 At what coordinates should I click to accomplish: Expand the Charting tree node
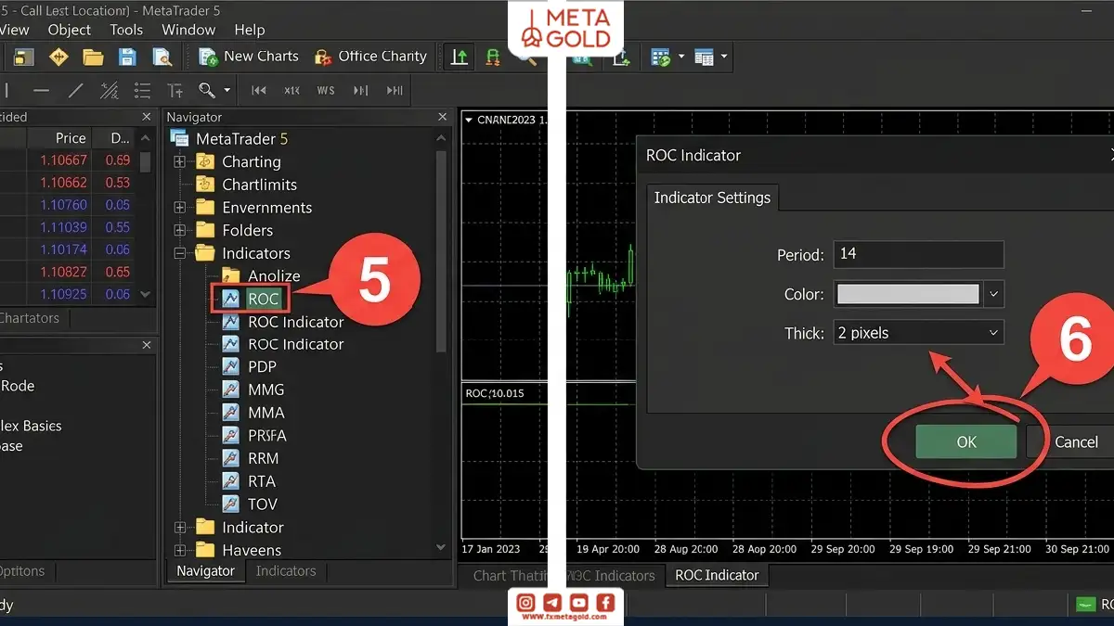point(180,161)
